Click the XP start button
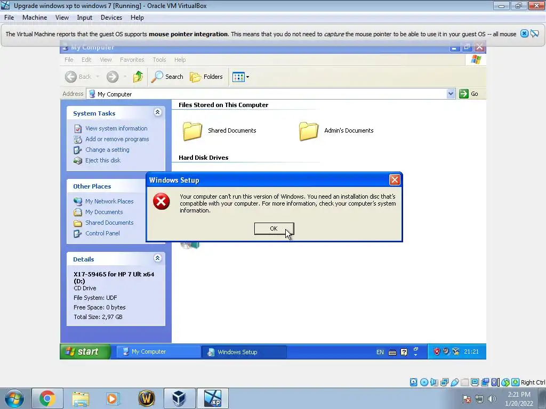The height and width of the screenshot is (409, 546). click(x=85, y=351)
